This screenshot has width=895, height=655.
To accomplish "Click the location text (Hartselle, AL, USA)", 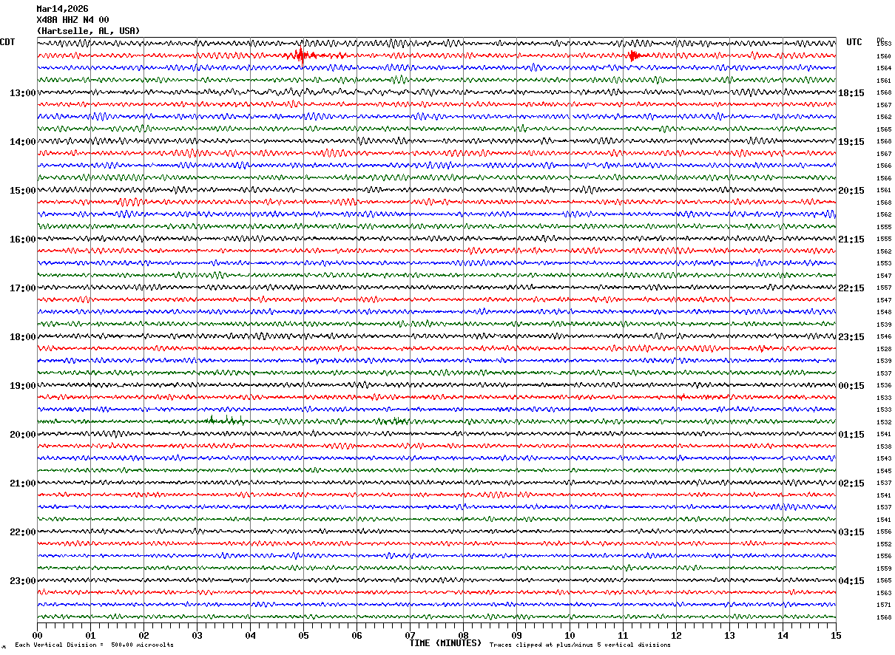I will pos(88,31).
